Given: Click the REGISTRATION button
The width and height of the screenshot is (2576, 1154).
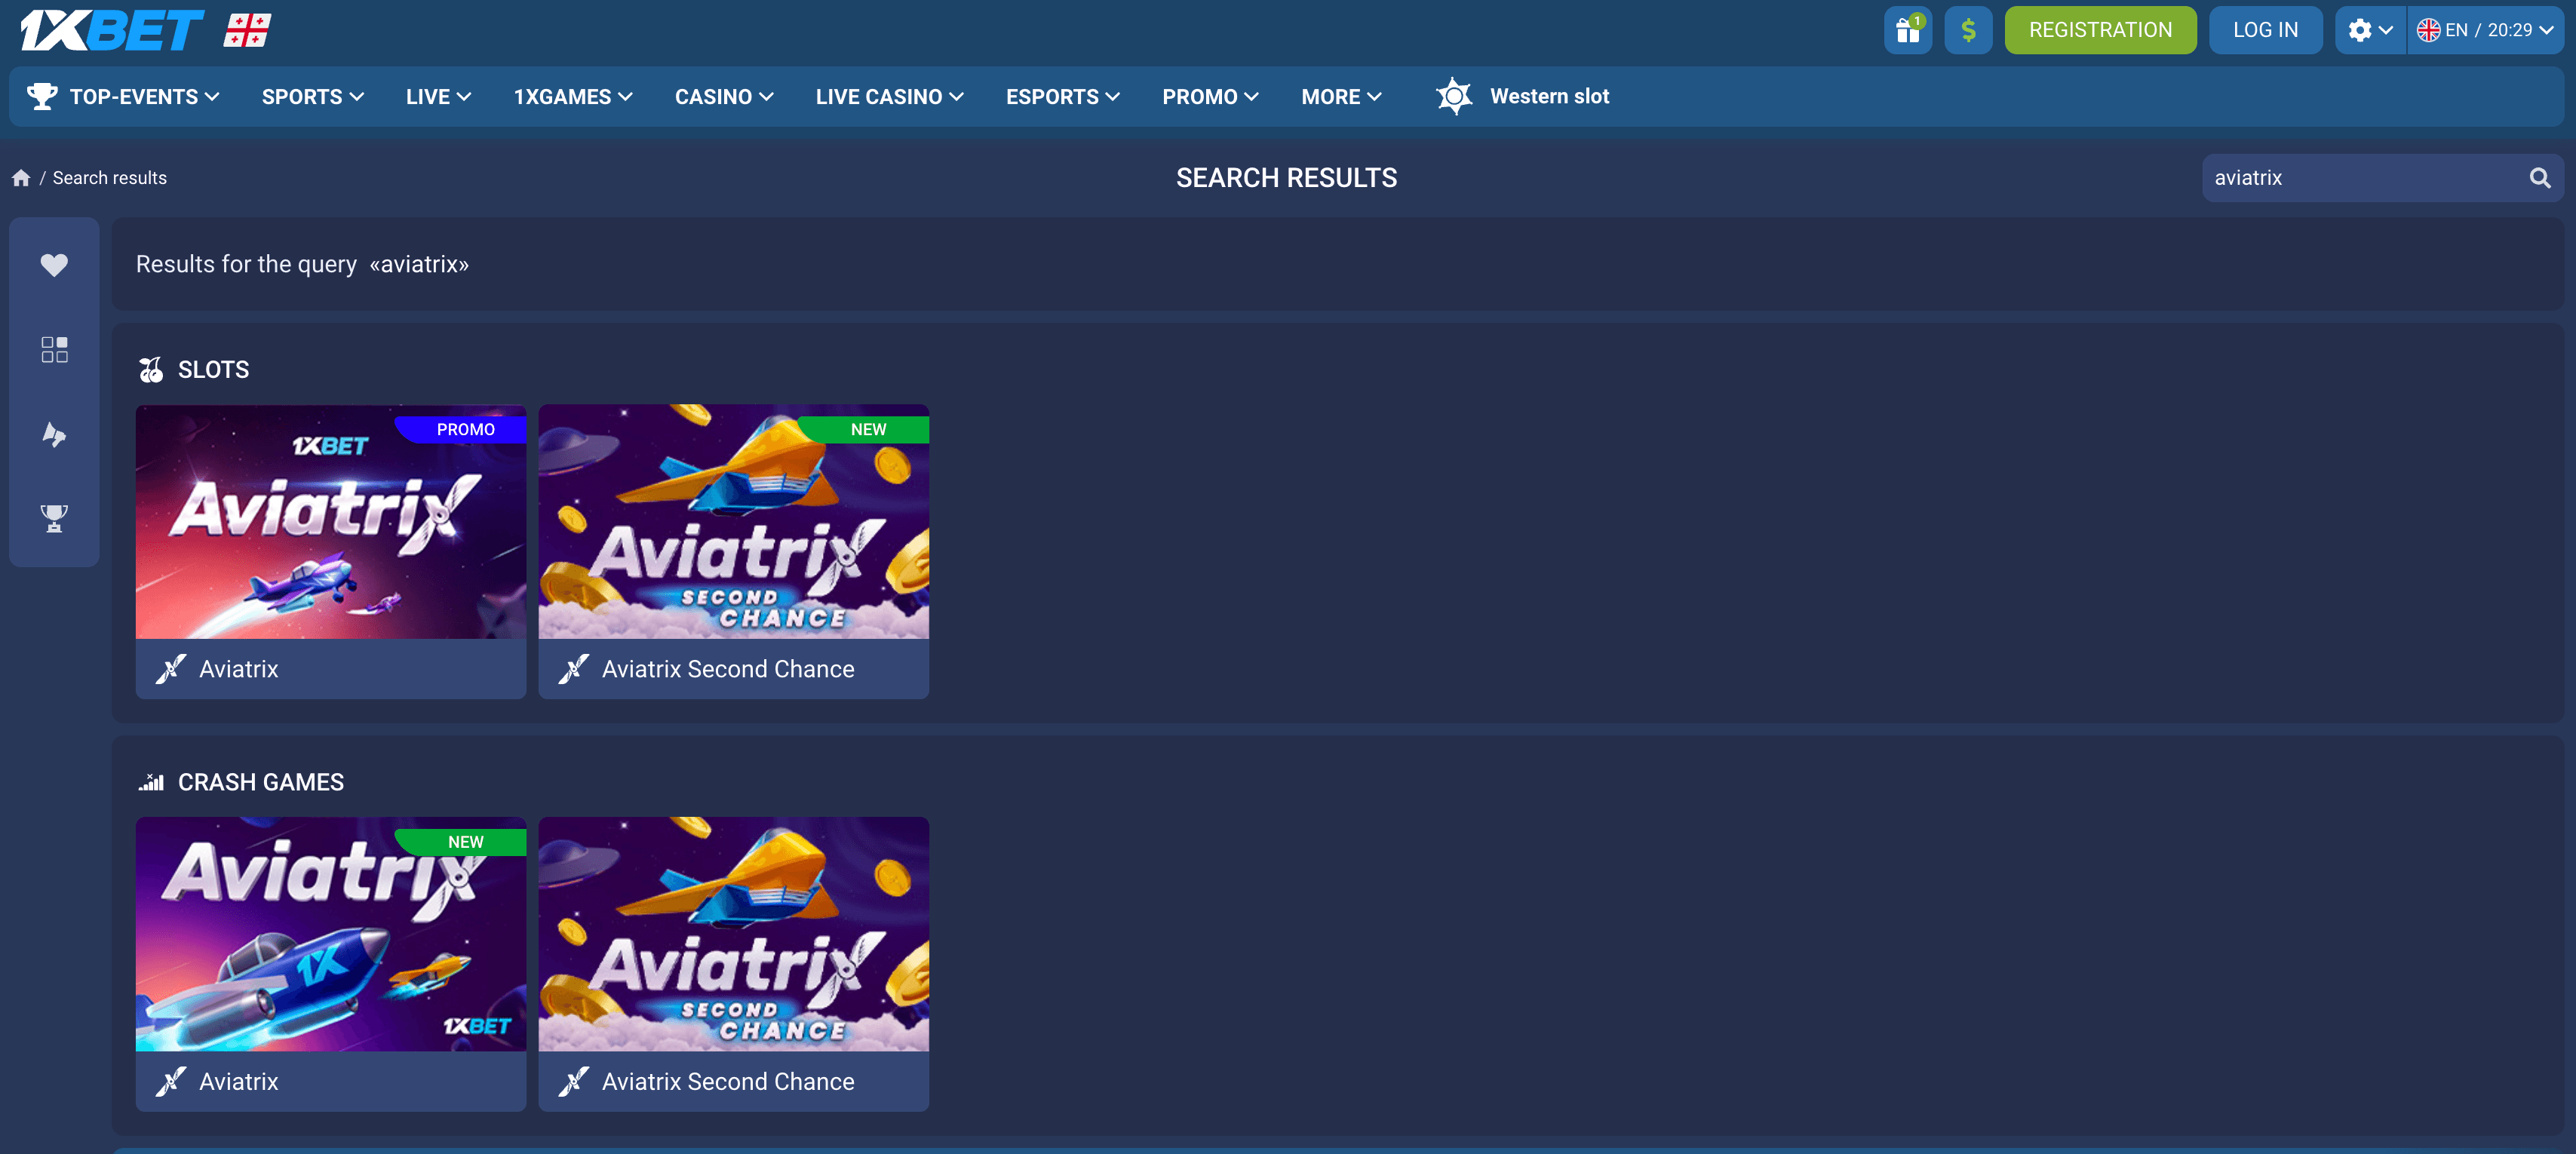Looking at the screenshot, I should [x=2099, y=30].
